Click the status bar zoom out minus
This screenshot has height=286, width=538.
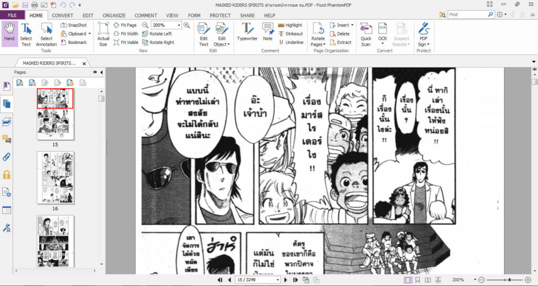(x=481, y=280)
